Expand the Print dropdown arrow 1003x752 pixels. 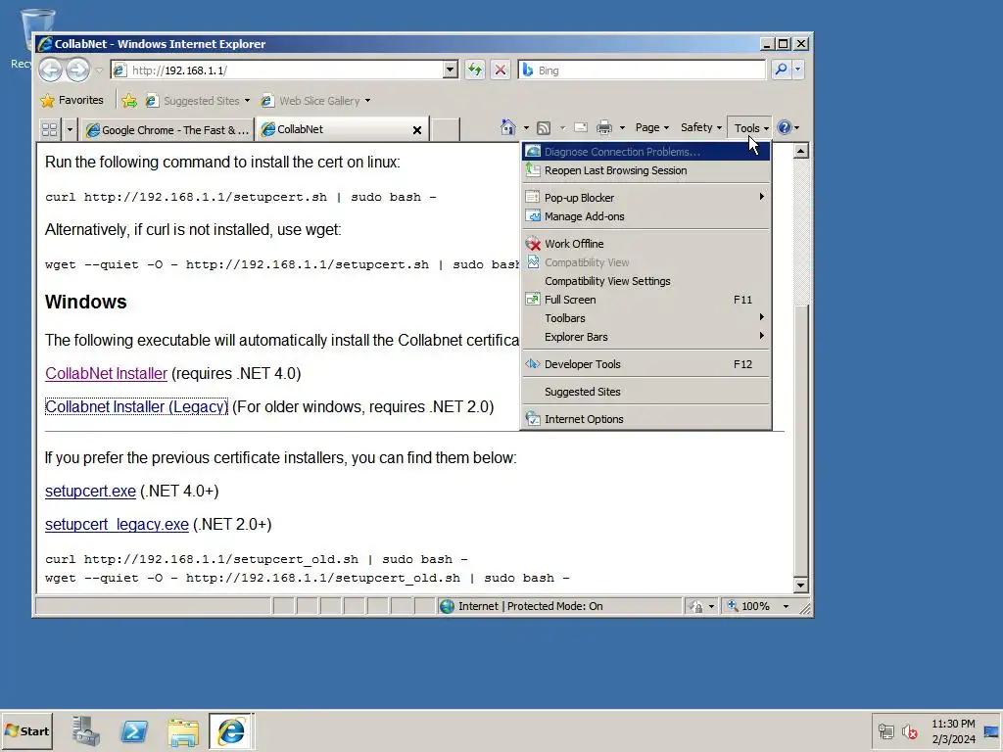[x=622, y=128]
